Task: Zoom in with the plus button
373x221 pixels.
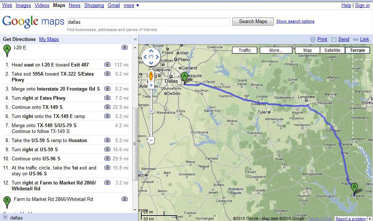Action: 151,85
